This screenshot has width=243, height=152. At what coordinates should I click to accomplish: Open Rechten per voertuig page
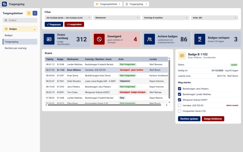point(20,48)
